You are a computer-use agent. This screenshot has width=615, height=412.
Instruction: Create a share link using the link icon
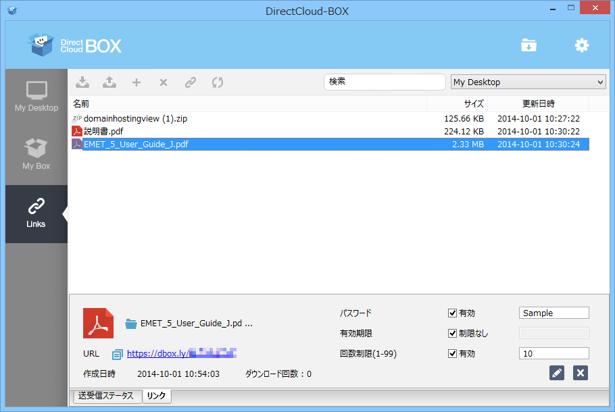(x=190, y=82)
